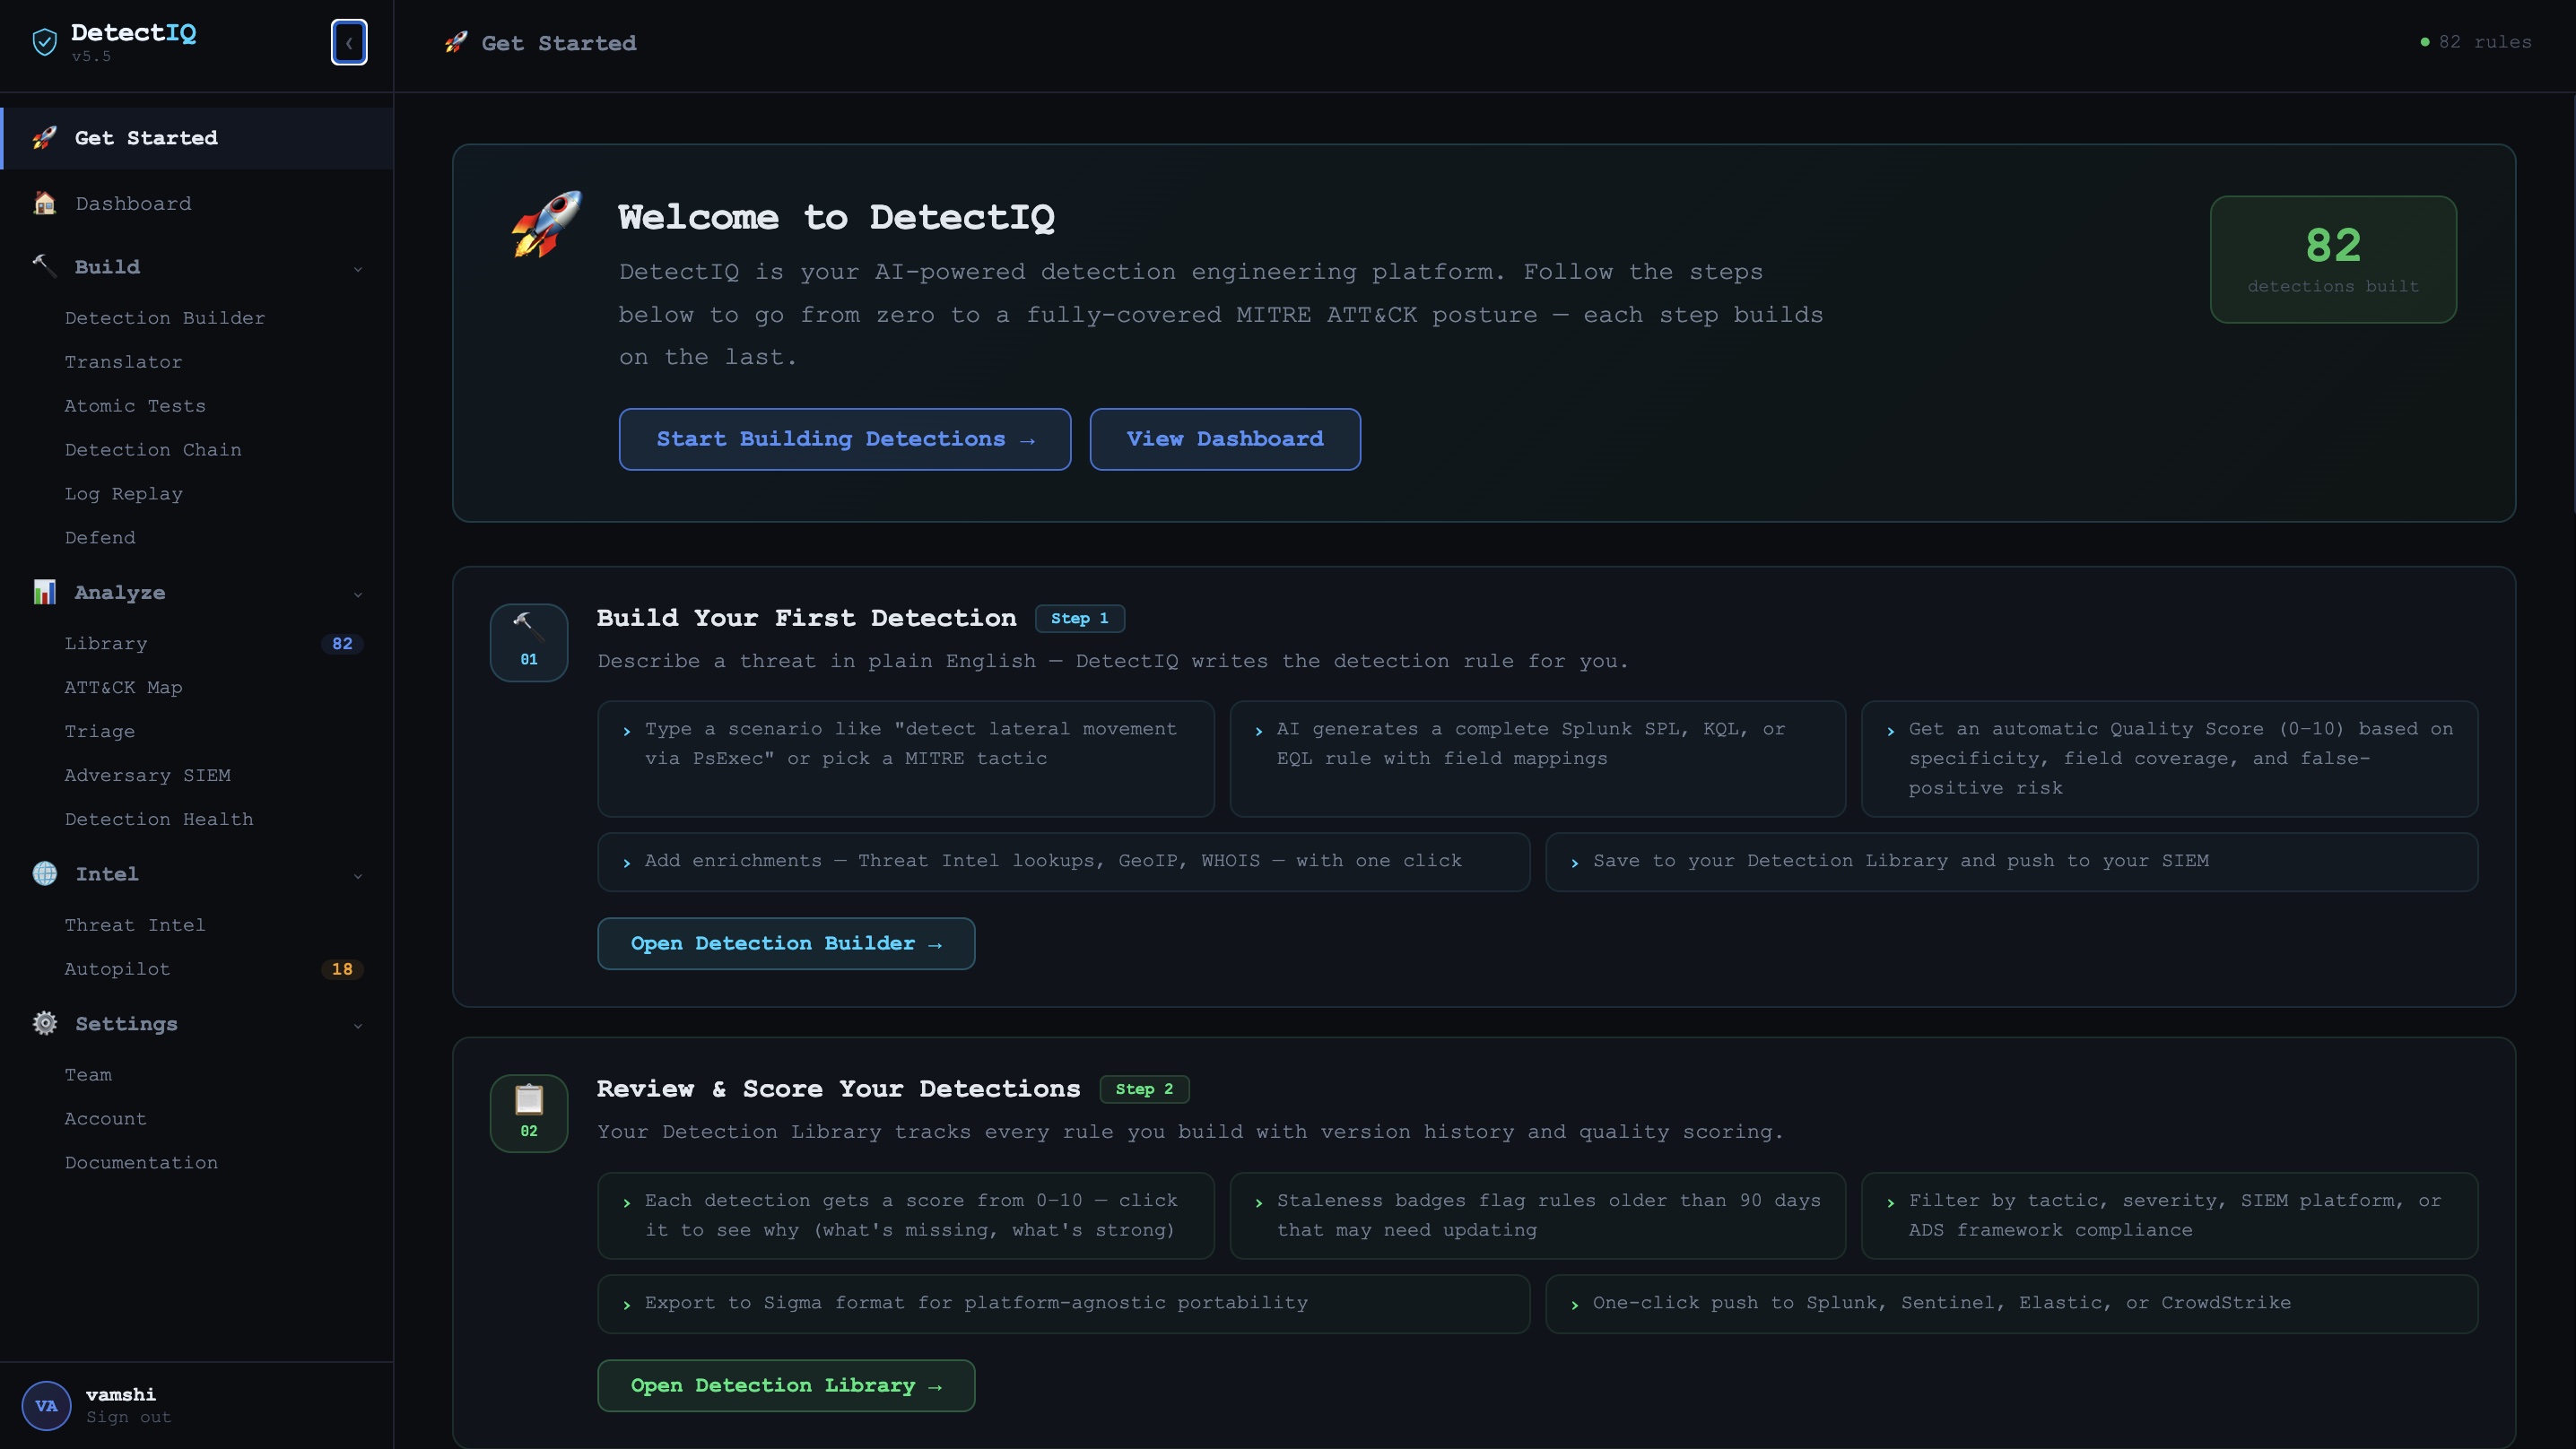Click the Analyze bar chart icon

pyautogui.click(x=44, y=592)
